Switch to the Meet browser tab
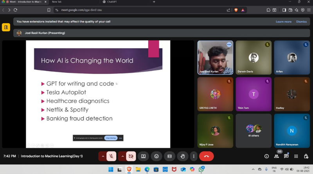Viewport: 313px width, 174px height. (x=24, y=2)
